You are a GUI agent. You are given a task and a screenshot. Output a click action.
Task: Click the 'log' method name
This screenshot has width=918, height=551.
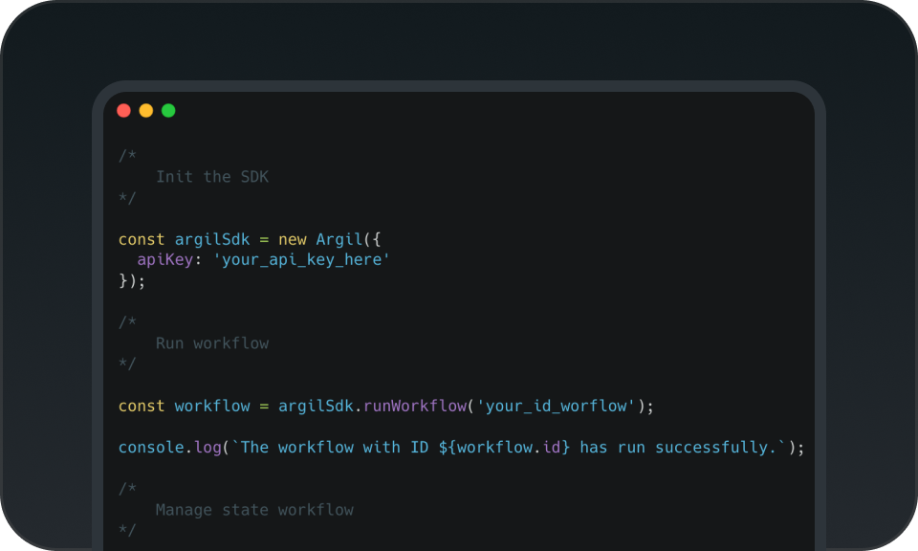208,448
